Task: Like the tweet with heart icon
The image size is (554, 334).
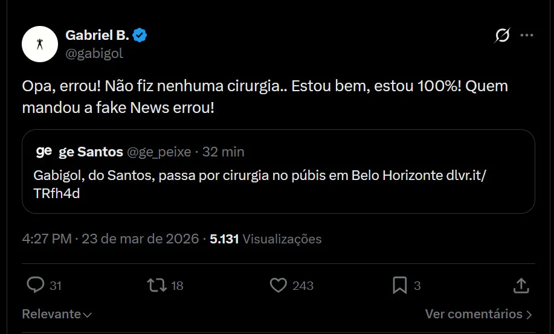Action: (278, 284)
